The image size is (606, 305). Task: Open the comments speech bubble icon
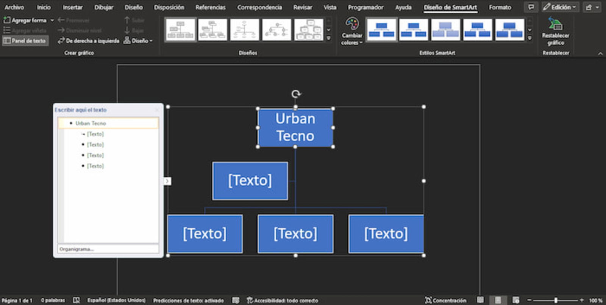pos(531,7)
